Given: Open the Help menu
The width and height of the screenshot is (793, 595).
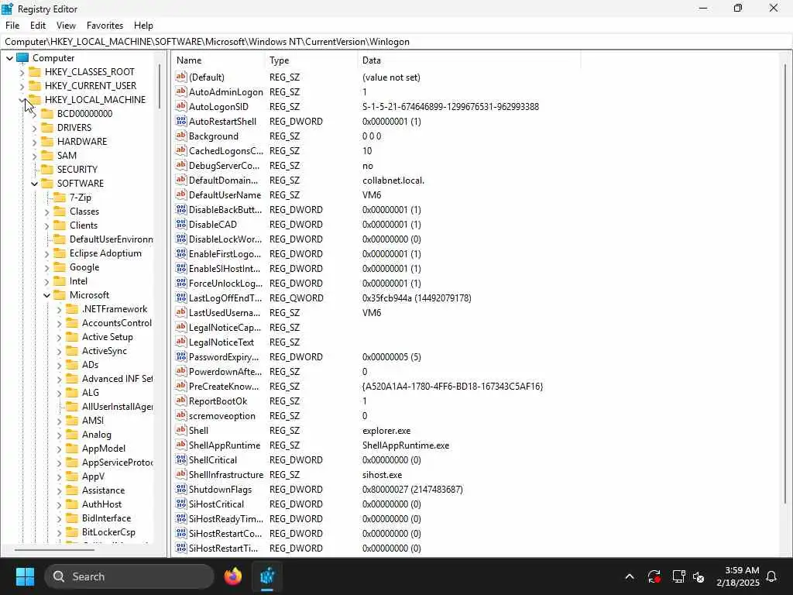Looking at the screenshot, I should (x=143, y=26).
